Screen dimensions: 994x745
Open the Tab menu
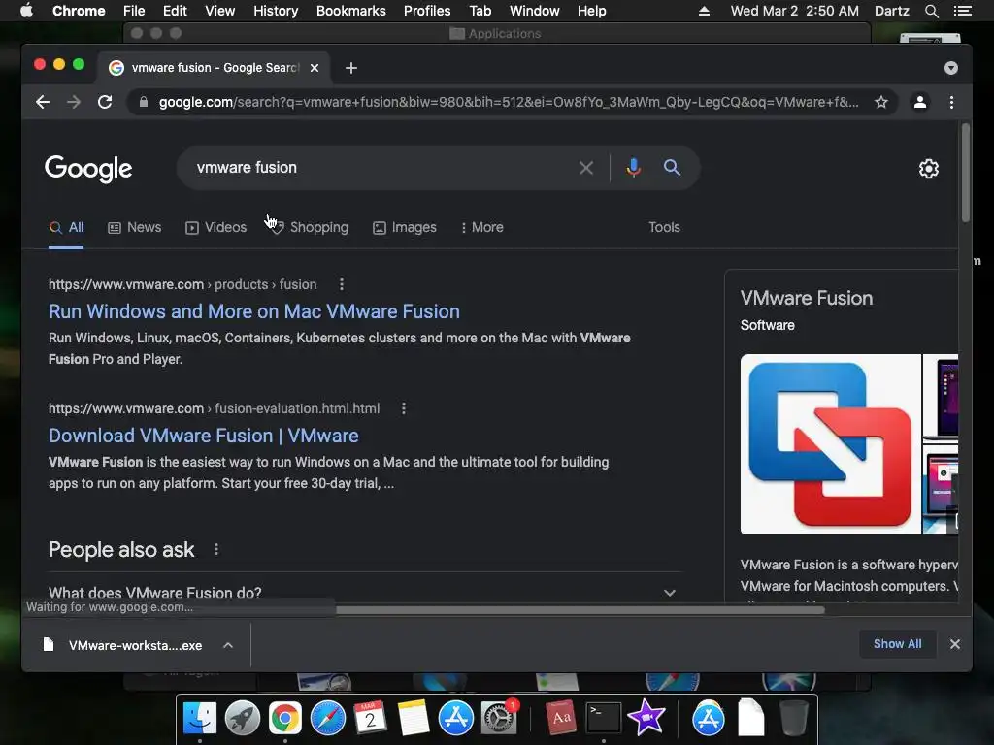click(x=480, y=11)
